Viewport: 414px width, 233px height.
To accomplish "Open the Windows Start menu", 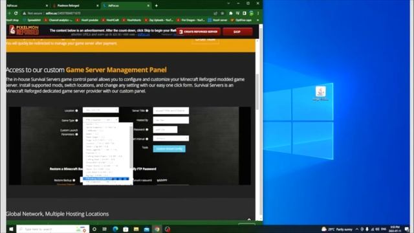I will (x=11, y=229).
